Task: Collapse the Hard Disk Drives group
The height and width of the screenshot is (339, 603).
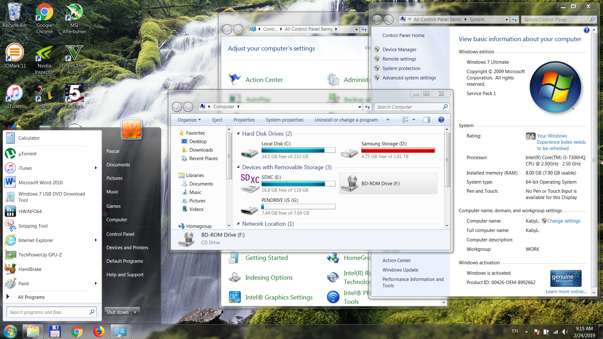Action: click(x=238, y=133)
